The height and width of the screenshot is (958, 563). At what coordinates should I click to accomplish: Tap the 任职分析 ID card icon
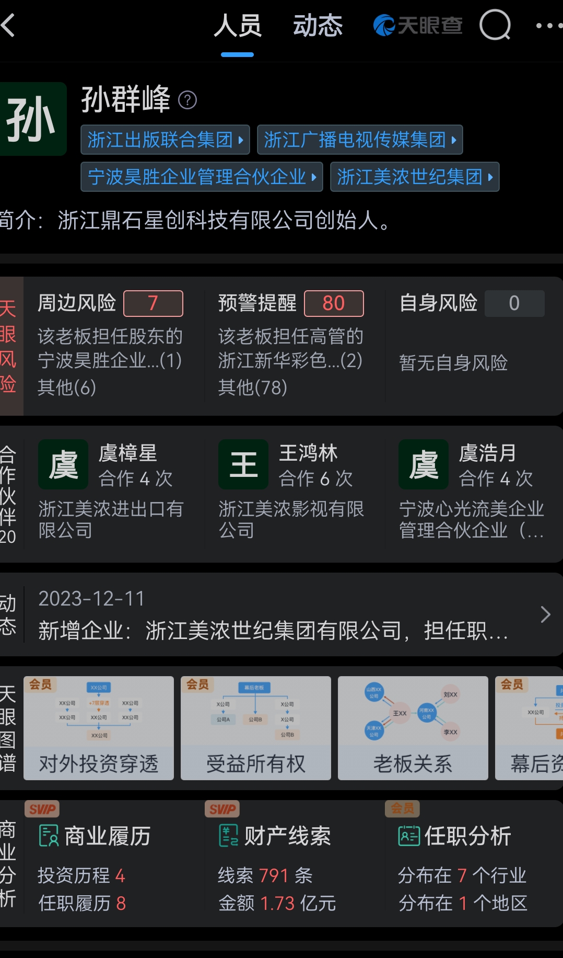pyautogui.click(x=409, y=836)
